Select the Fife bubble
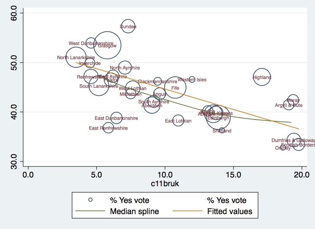This screenshot has height=229, width=315. coord(175,87)
